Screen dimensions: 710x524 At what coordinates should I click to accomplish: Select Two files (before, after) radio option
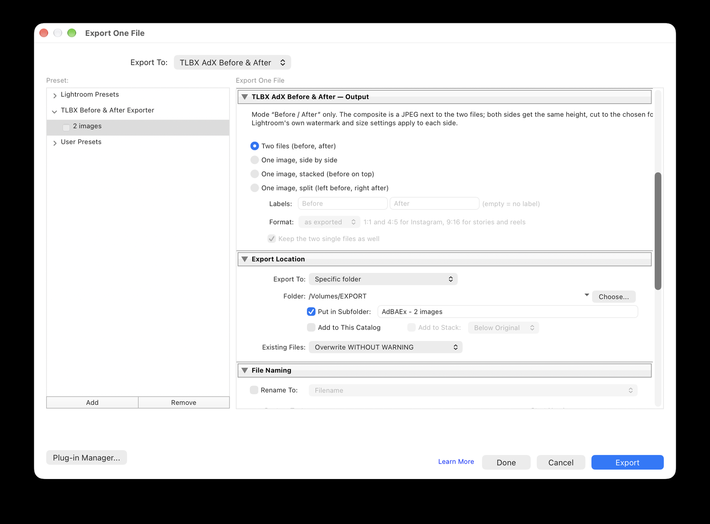click(x=255, y=146)
